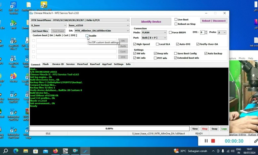Open the DA file dropdown MTK_AllInOne_DA
Image resolution: width=258 pixels, height=155 pixels.
coord(102,31)
